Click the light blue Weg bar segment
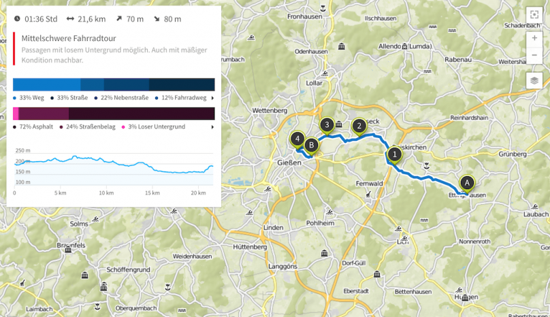 point(46,84)
